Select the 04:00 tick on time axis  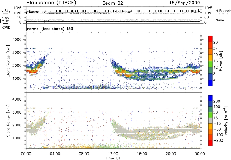55,153
